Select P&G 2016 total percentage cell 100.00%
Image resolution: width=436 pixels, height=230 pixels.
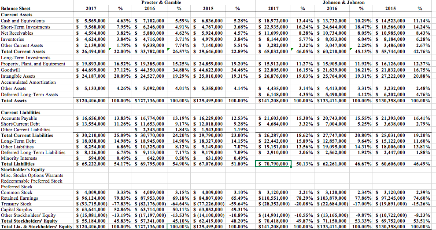click(179, 226)
